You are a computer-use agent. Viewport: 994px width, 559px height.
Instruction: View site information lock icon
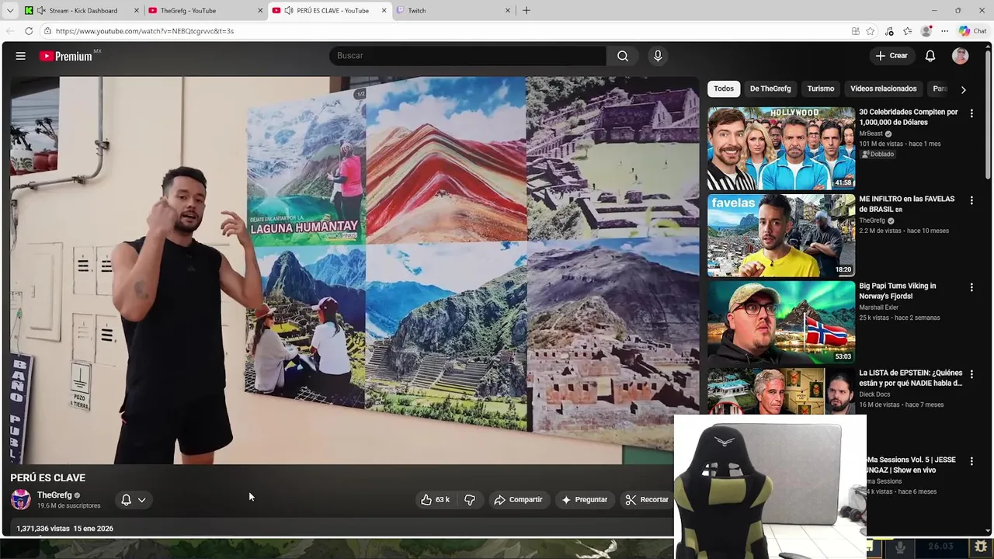point(47,31)
